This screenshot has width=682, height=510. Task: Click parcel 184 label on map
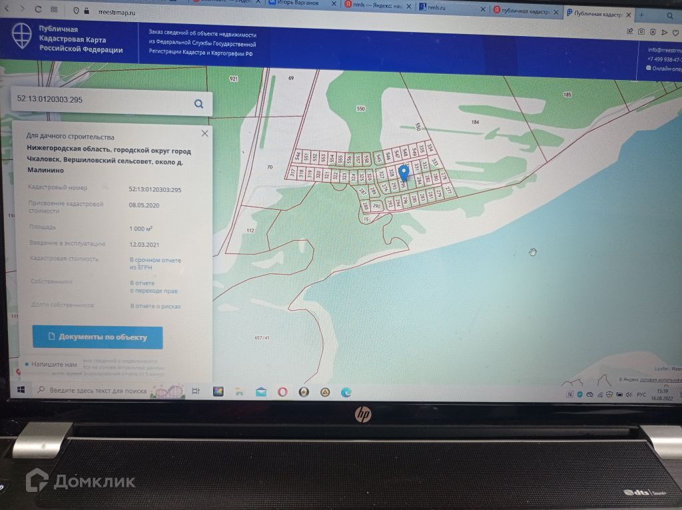click(x=475, y=122)
